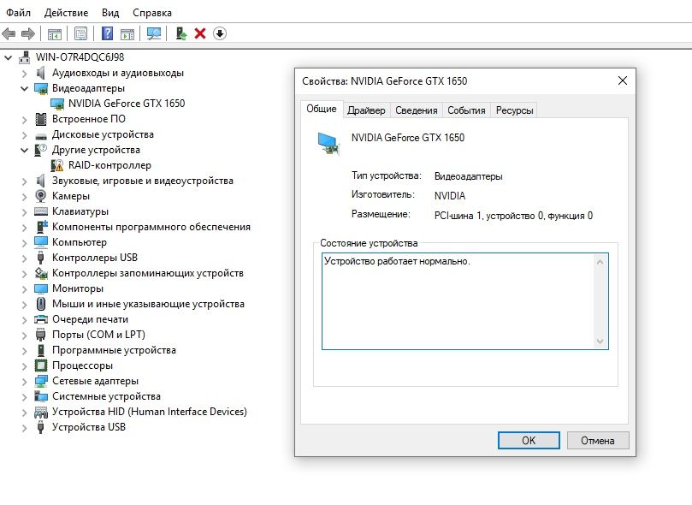Collapse the Другие устройства category

pyautogui.click(x=24, y=150)
